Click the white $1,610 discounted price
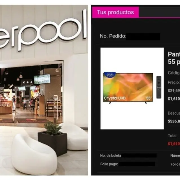 pyautogui.click(x=174, y=99)
